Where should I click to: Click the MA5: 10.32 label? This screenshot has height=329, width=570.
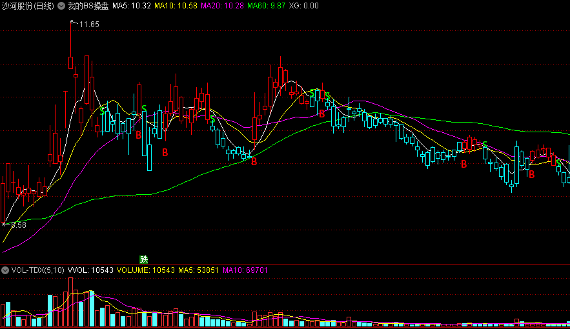click(x=131, y=6)
